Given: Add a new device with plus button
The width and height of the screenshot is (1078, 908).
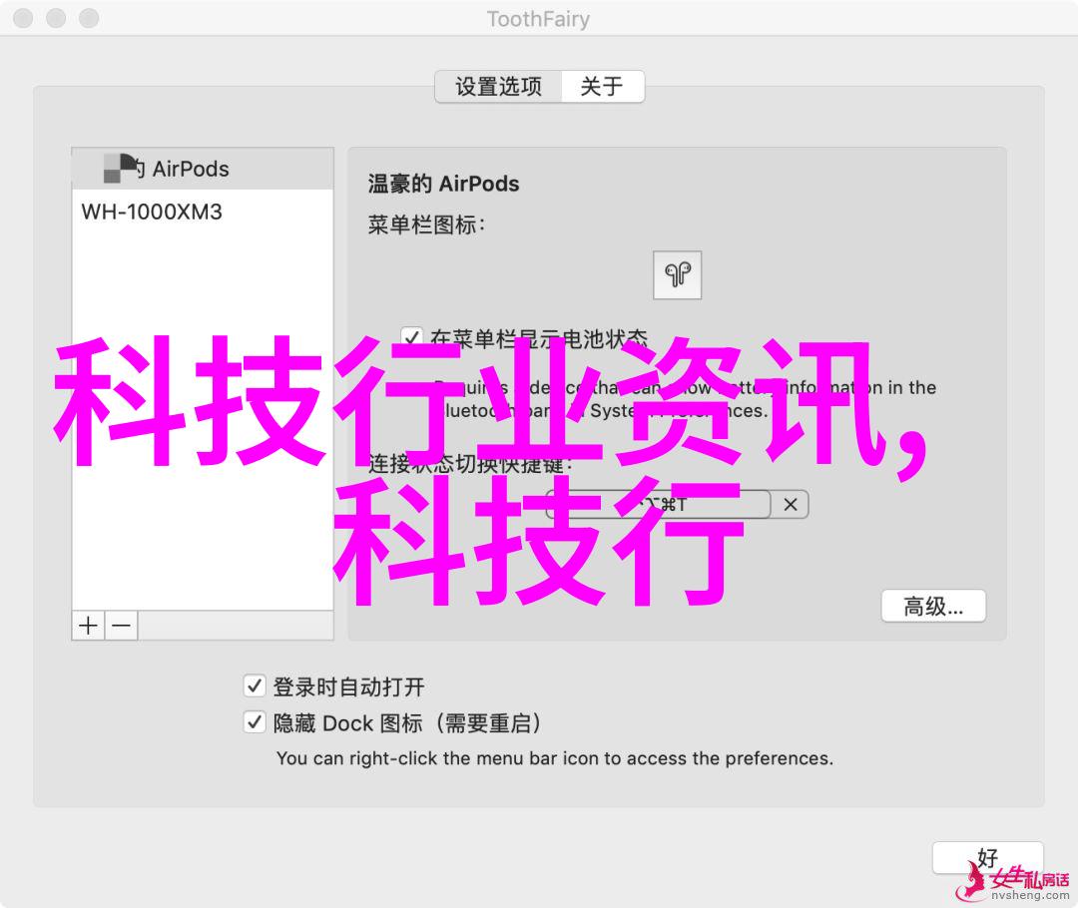Looking at the screenshot, I should [88, 626].
